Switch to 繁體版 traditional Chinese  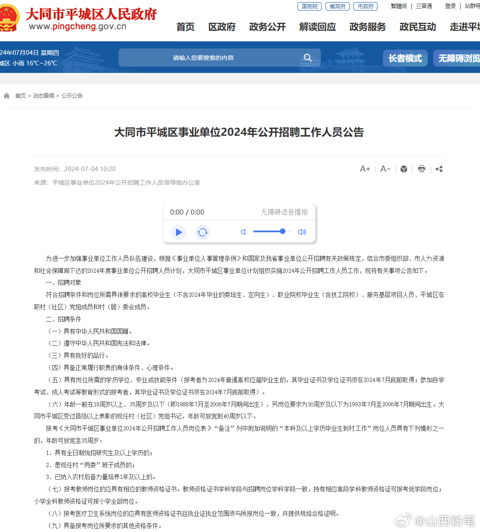[x=399, y=6]
